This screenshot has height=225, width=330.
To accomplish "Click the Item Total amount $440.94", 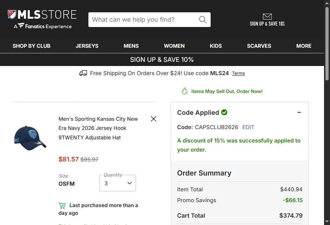I will click(291, 189).
